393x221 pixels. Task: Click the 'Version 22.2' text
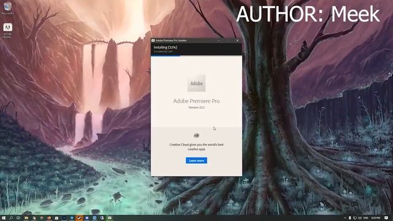click(196, 107)
